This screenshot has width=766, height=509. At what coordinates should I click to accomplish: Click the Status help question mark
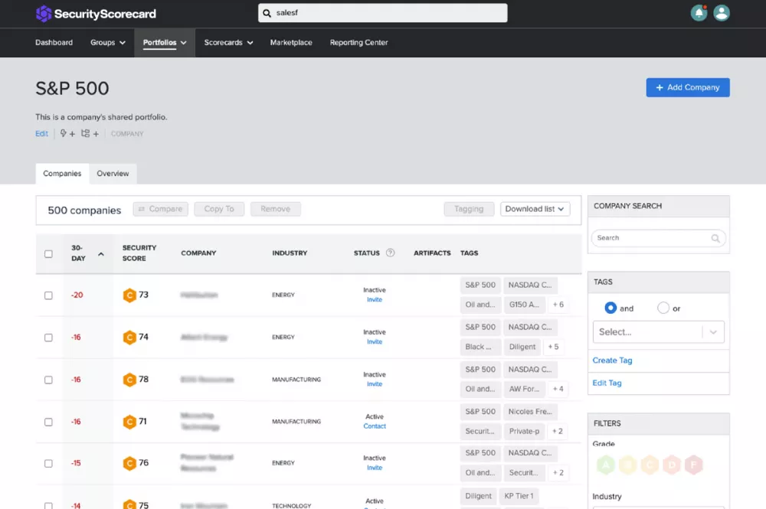click(x=390, y=253)
